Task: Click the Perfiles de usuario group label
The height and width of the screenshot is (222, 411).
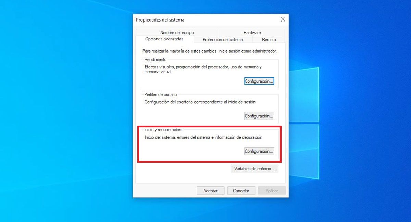Action: 161,94
